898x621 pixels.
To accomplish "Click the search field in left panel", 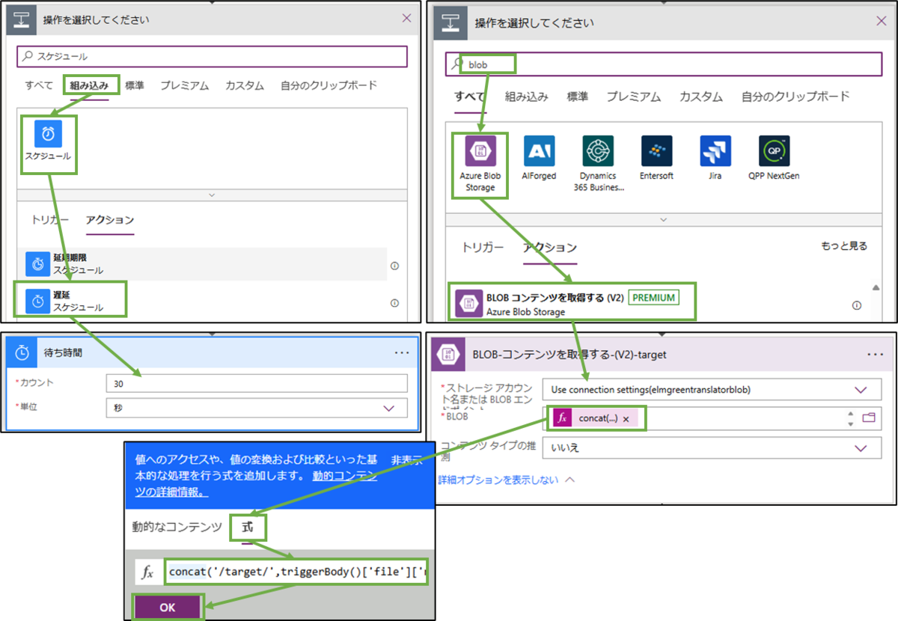I will coord(212,56).
